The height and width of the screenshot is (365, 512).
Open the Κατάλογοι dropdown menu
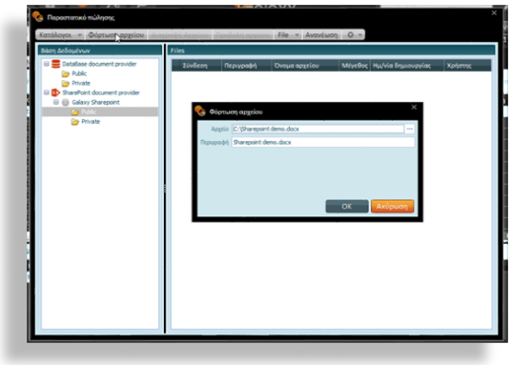coord(60,35)
